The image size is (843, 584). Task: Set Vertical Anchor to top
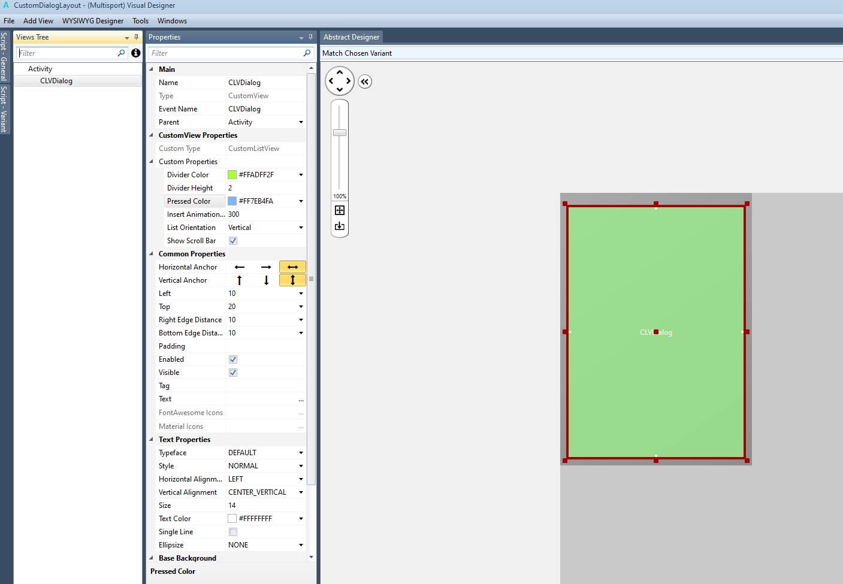tap(240, 280)
